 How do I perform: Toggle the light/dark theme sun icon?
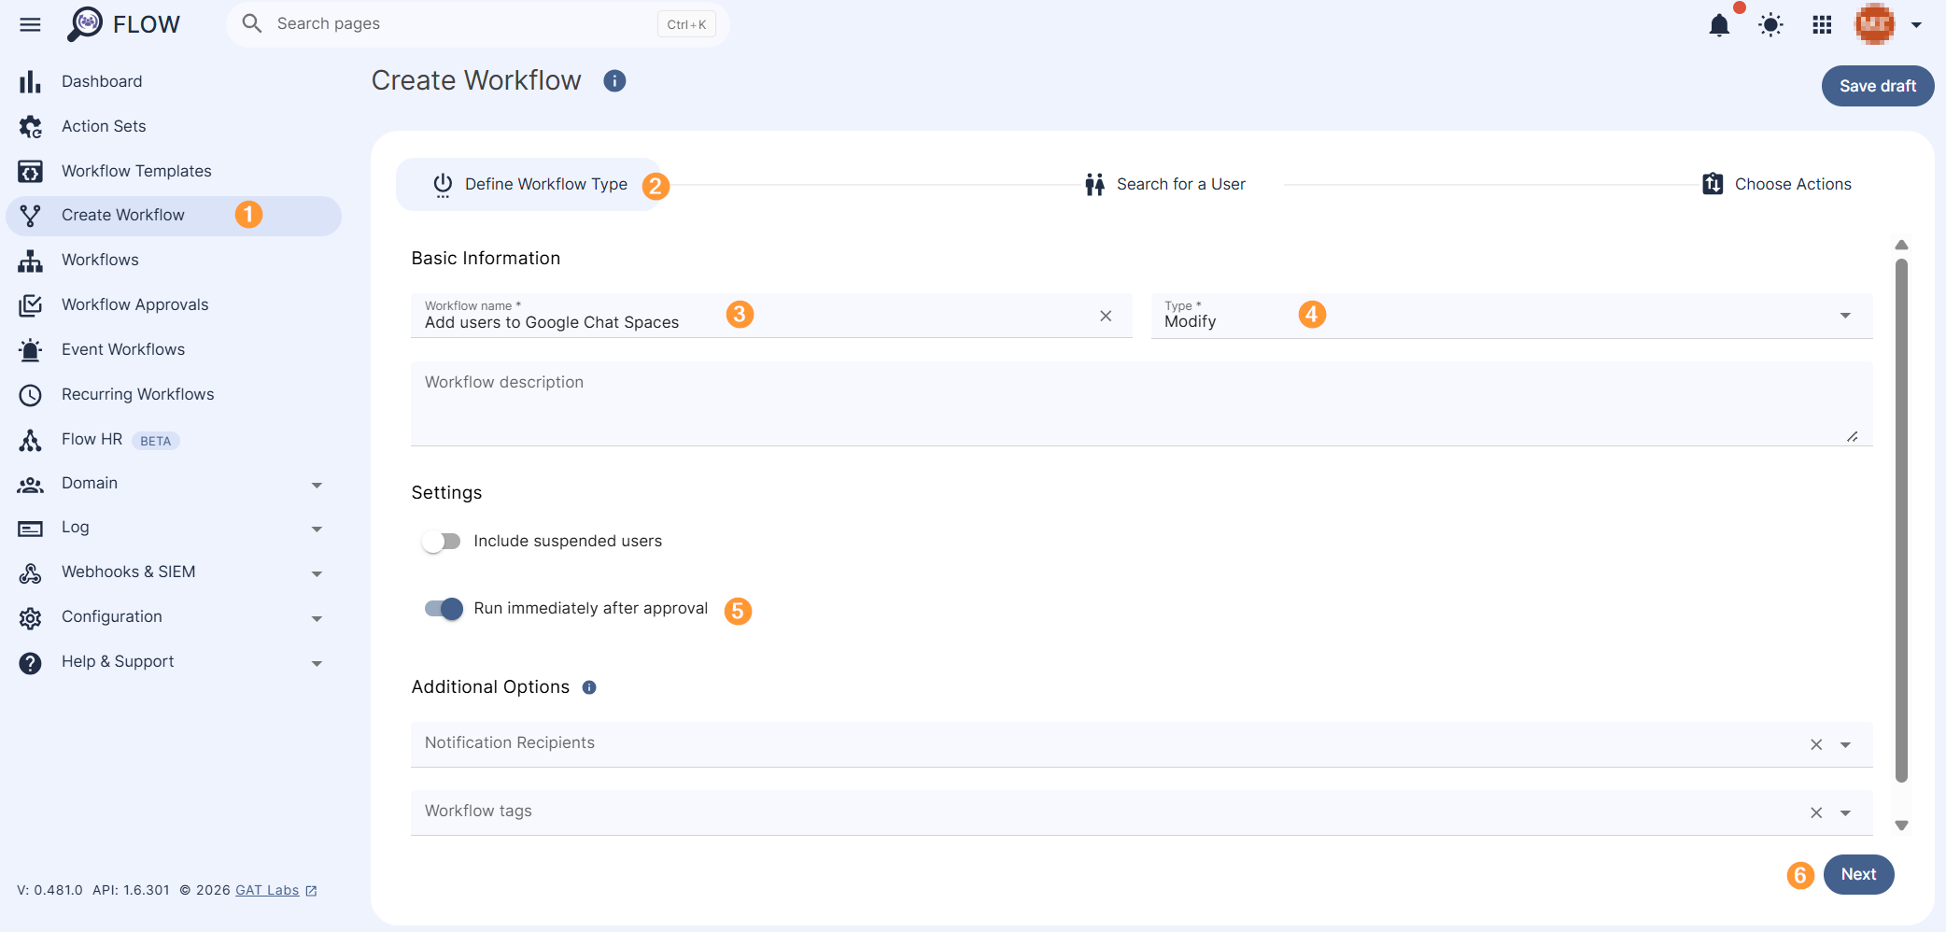point(1770,25)
